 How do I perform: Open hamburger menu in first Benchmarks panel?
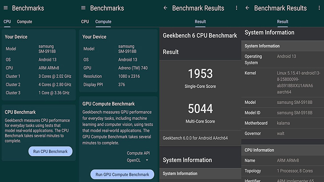(x=6, y=8)
